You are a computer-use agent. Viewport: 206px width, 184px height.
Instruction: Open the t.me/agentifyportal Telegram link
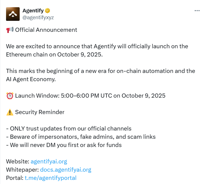tap(50, 178)
